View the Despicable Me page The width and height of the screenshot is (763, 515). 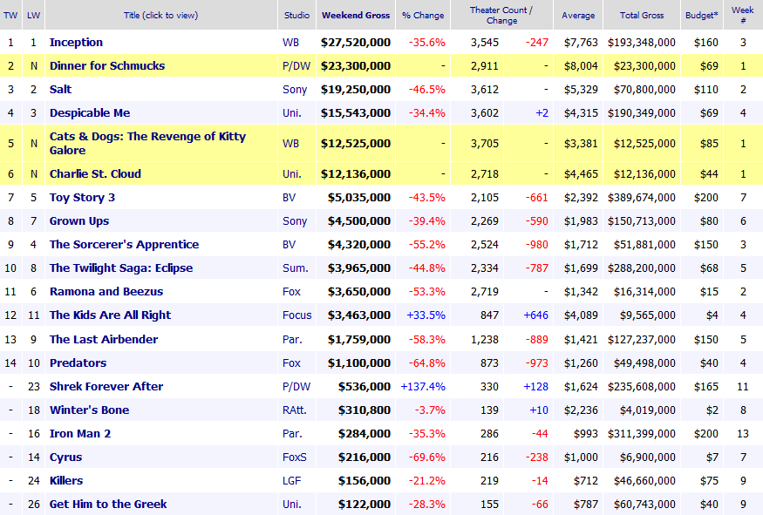click(90, 112)
